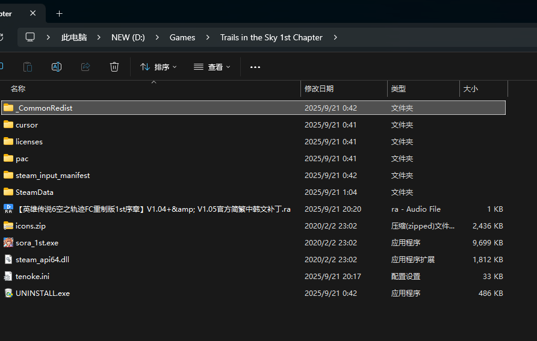Click the This PC monitor icon
Screen dimensions: 537x341
pyautogui.click(x=30, y=37)
